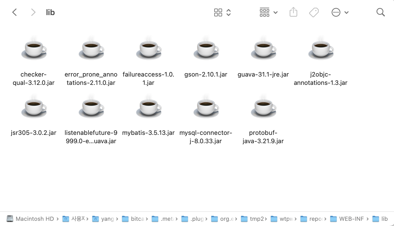Open the group-by options button
394x226 pixels.
click(265, 12)
